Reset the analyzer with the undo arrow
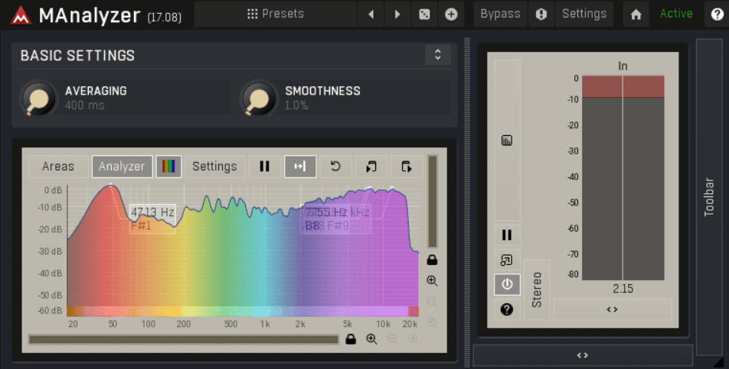This screenshot has width=729, height=369. 335,167
